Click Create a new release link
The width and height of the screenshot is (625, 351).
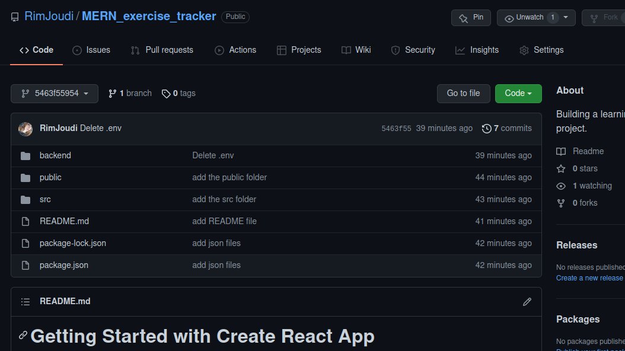click(589, 277)
